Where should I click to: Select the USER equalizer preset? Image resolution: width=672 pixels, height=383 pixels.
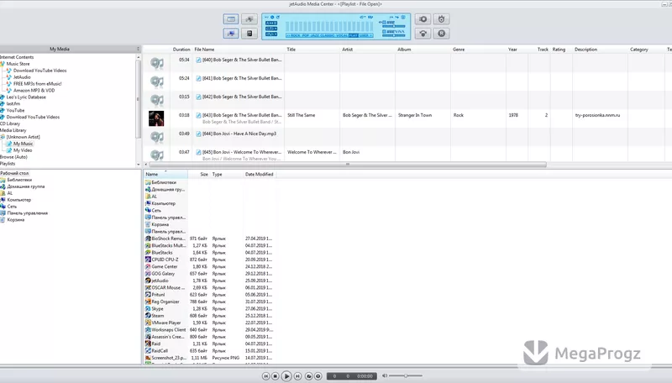pos(364,35)
